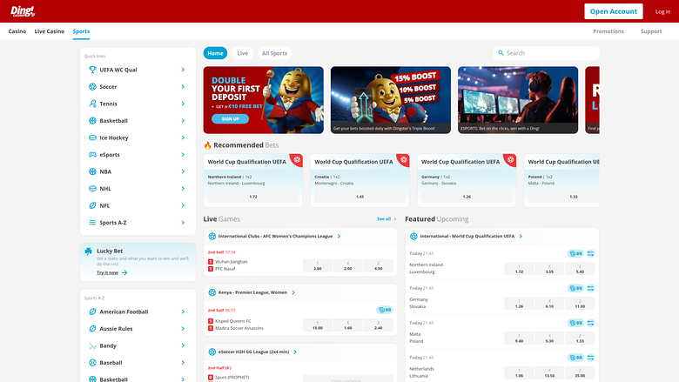Click the Log in link
679x382 pixels.
[x=662, y=11]
